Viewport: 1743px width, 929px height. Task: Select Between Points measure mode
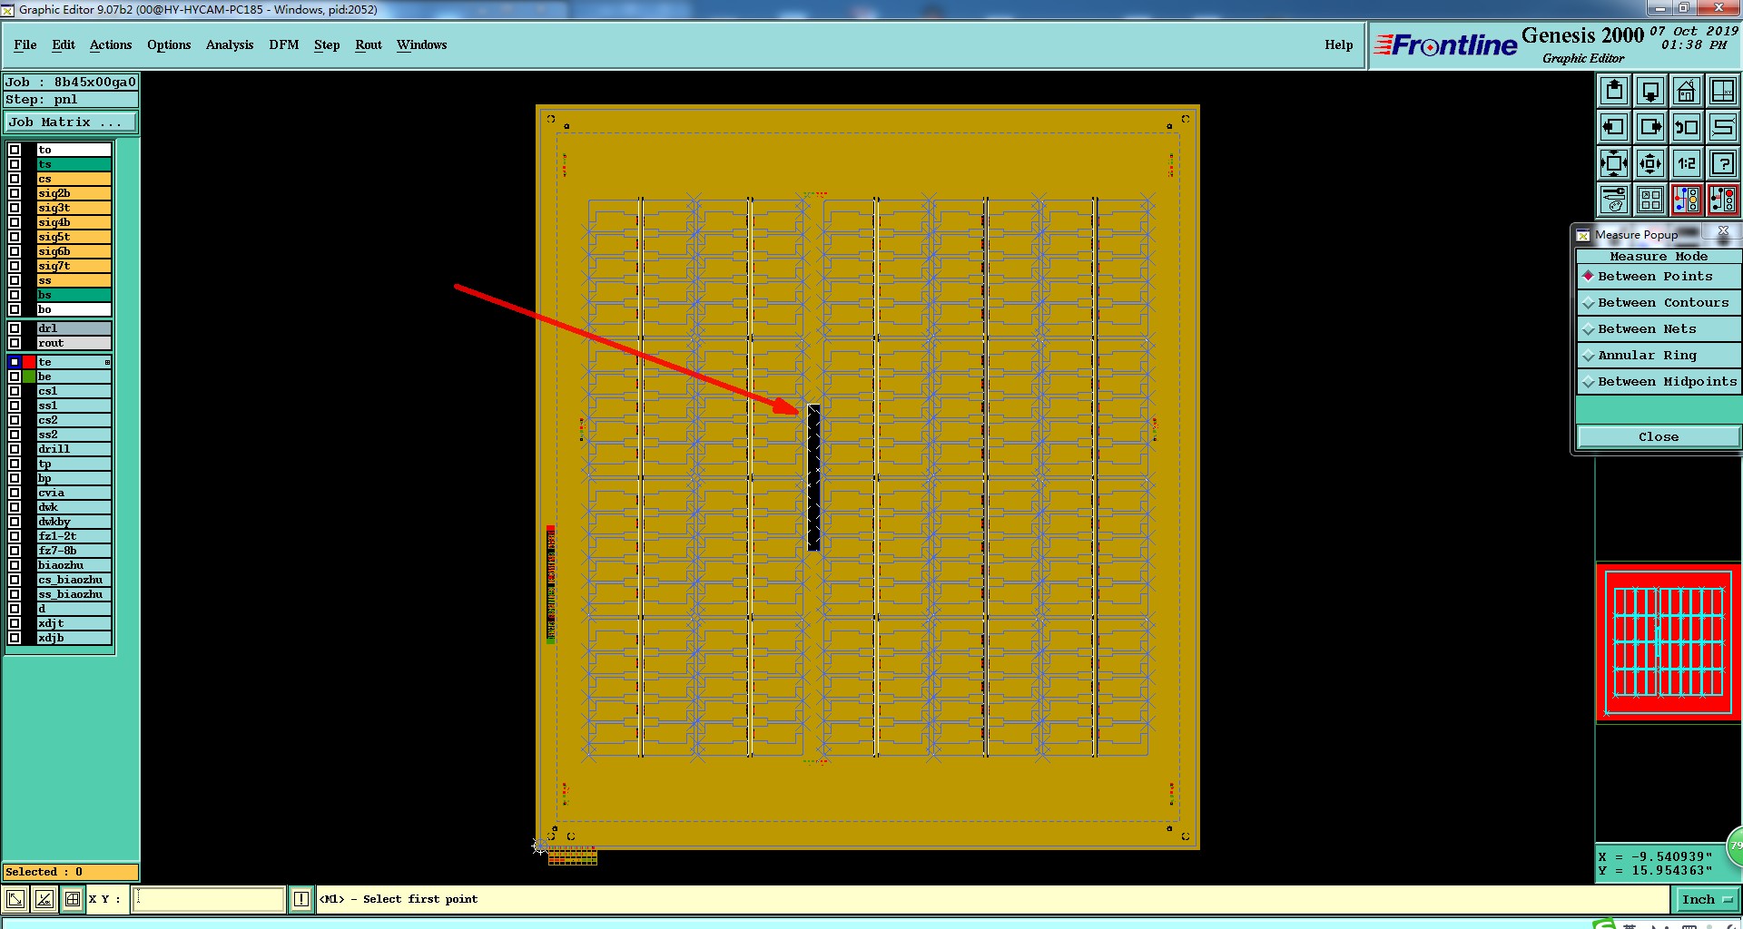(x=1659, y=276)
